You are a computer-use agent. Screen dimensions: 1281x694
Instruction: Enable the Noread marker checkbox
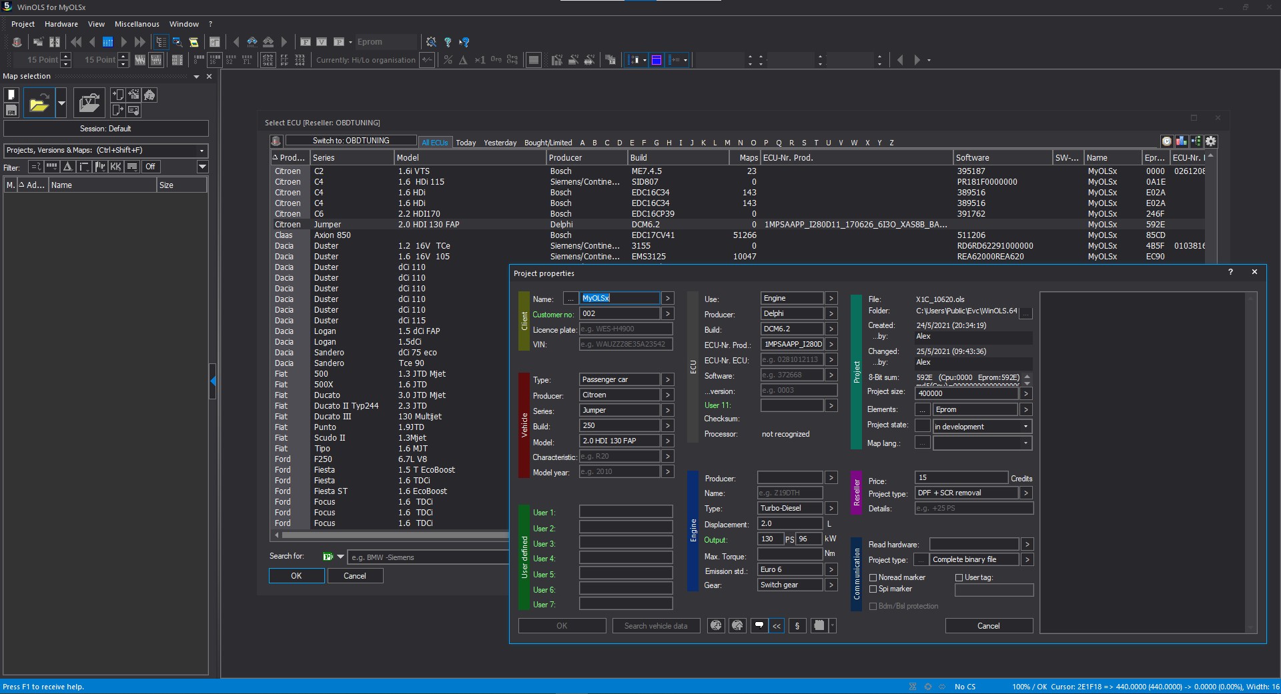pyautogui.click(x=873, y=577)
